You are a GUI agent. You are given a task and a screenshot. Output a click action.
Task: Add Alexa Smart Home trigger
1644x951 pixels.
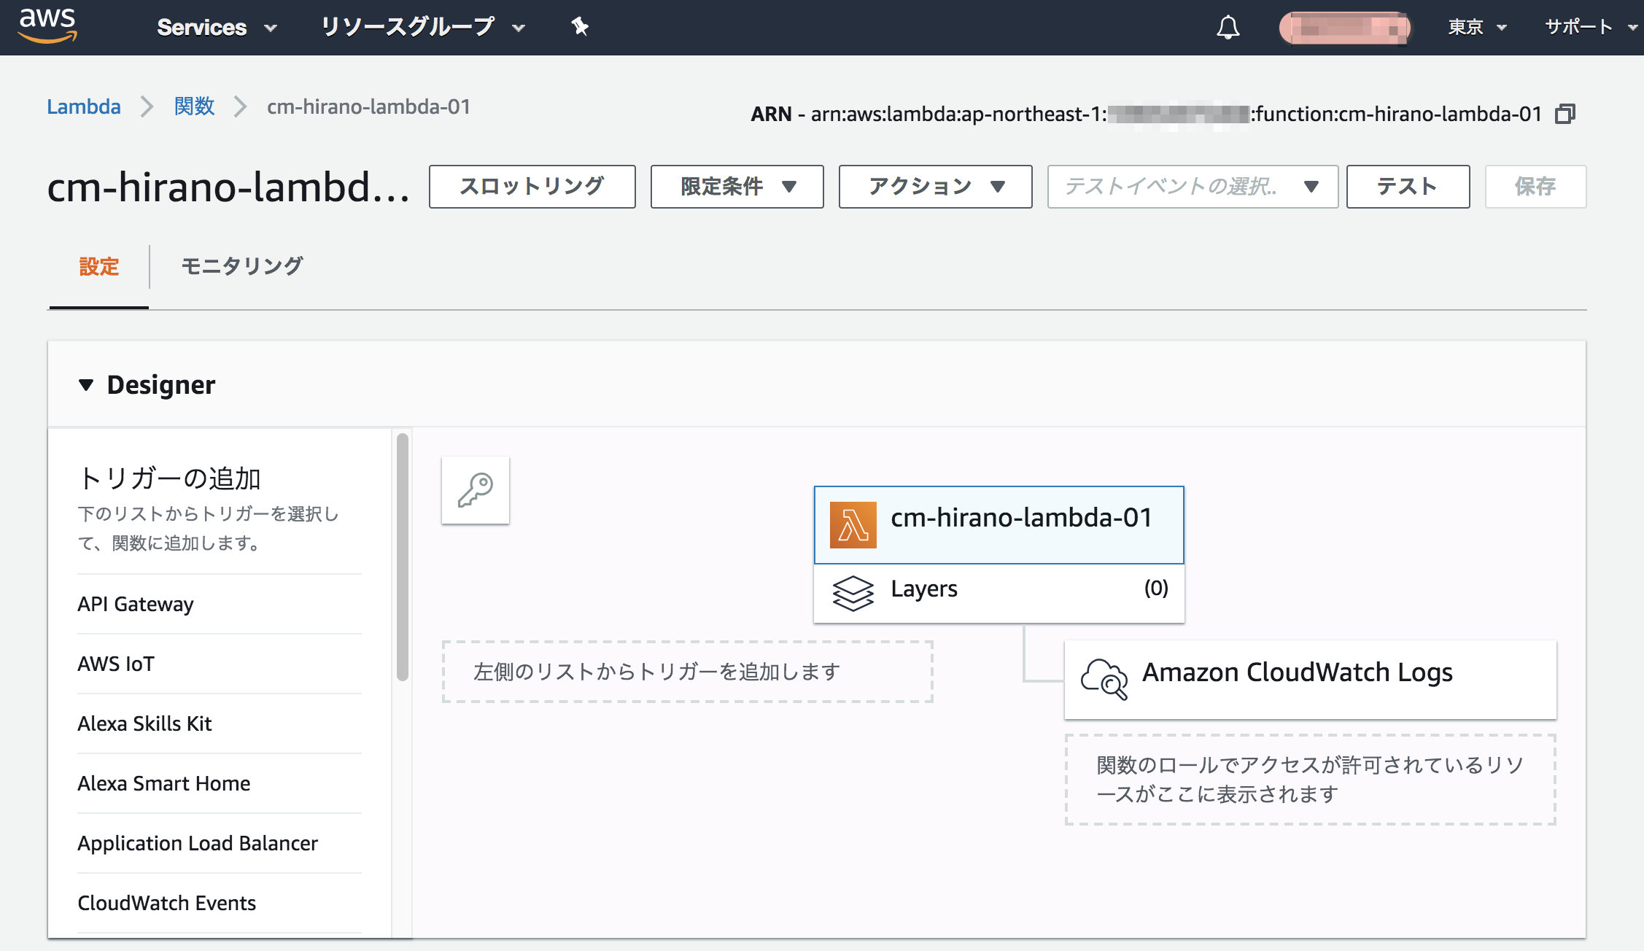[x=220, y=783]
